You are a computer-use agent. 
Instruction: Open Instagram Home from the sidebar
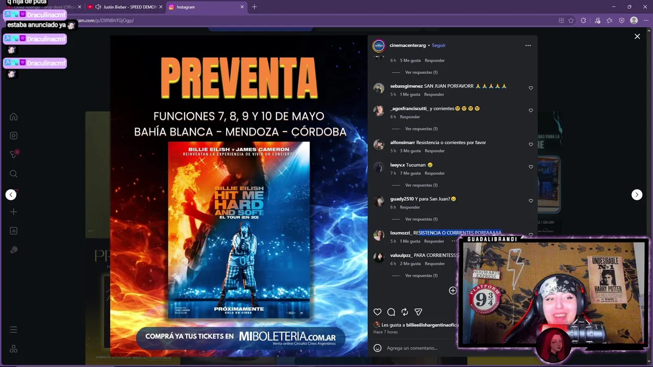pos(14,117)
